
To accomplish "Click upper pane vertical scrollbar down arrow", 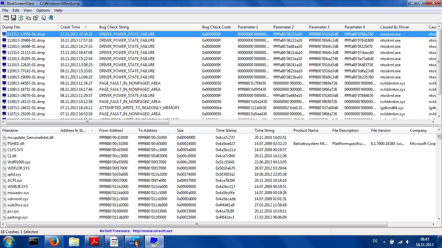I will 439,116.
